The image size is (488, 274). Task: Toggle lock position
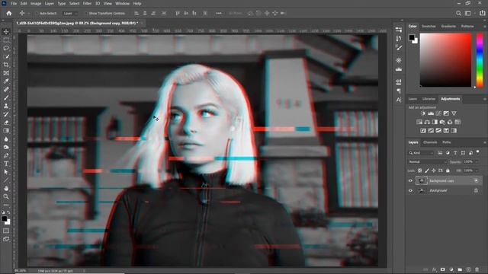pos(434,170)
